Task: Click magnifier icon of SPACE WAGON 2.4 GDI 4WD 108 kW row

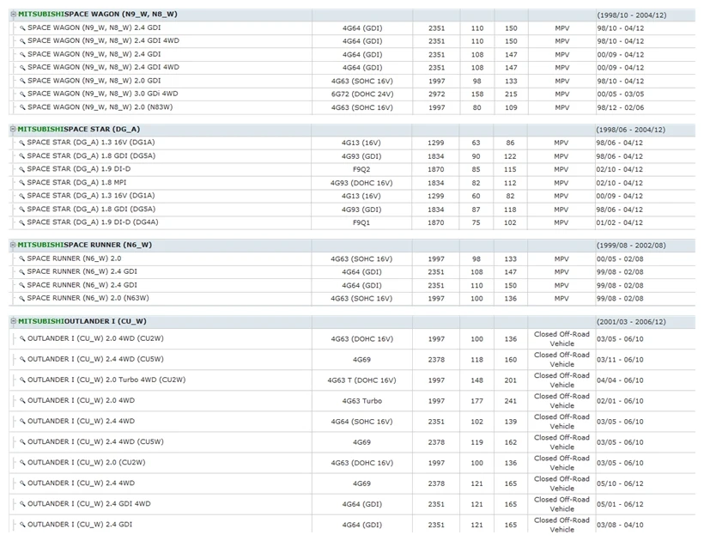Action: [x=22, y=68]
